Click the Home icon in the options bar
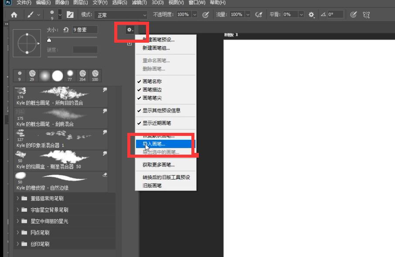Viewport: 395px width, 257px height. click(15, 14)
